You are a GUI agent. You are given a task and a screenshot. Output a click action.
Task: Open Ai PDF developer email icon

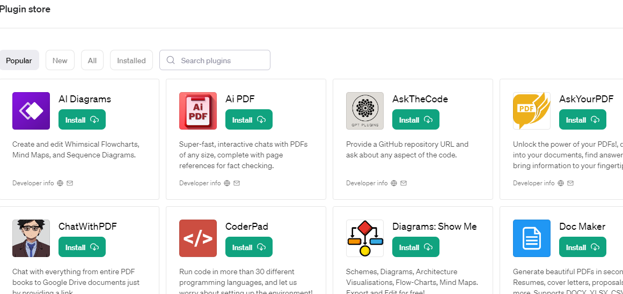(237, 183)
